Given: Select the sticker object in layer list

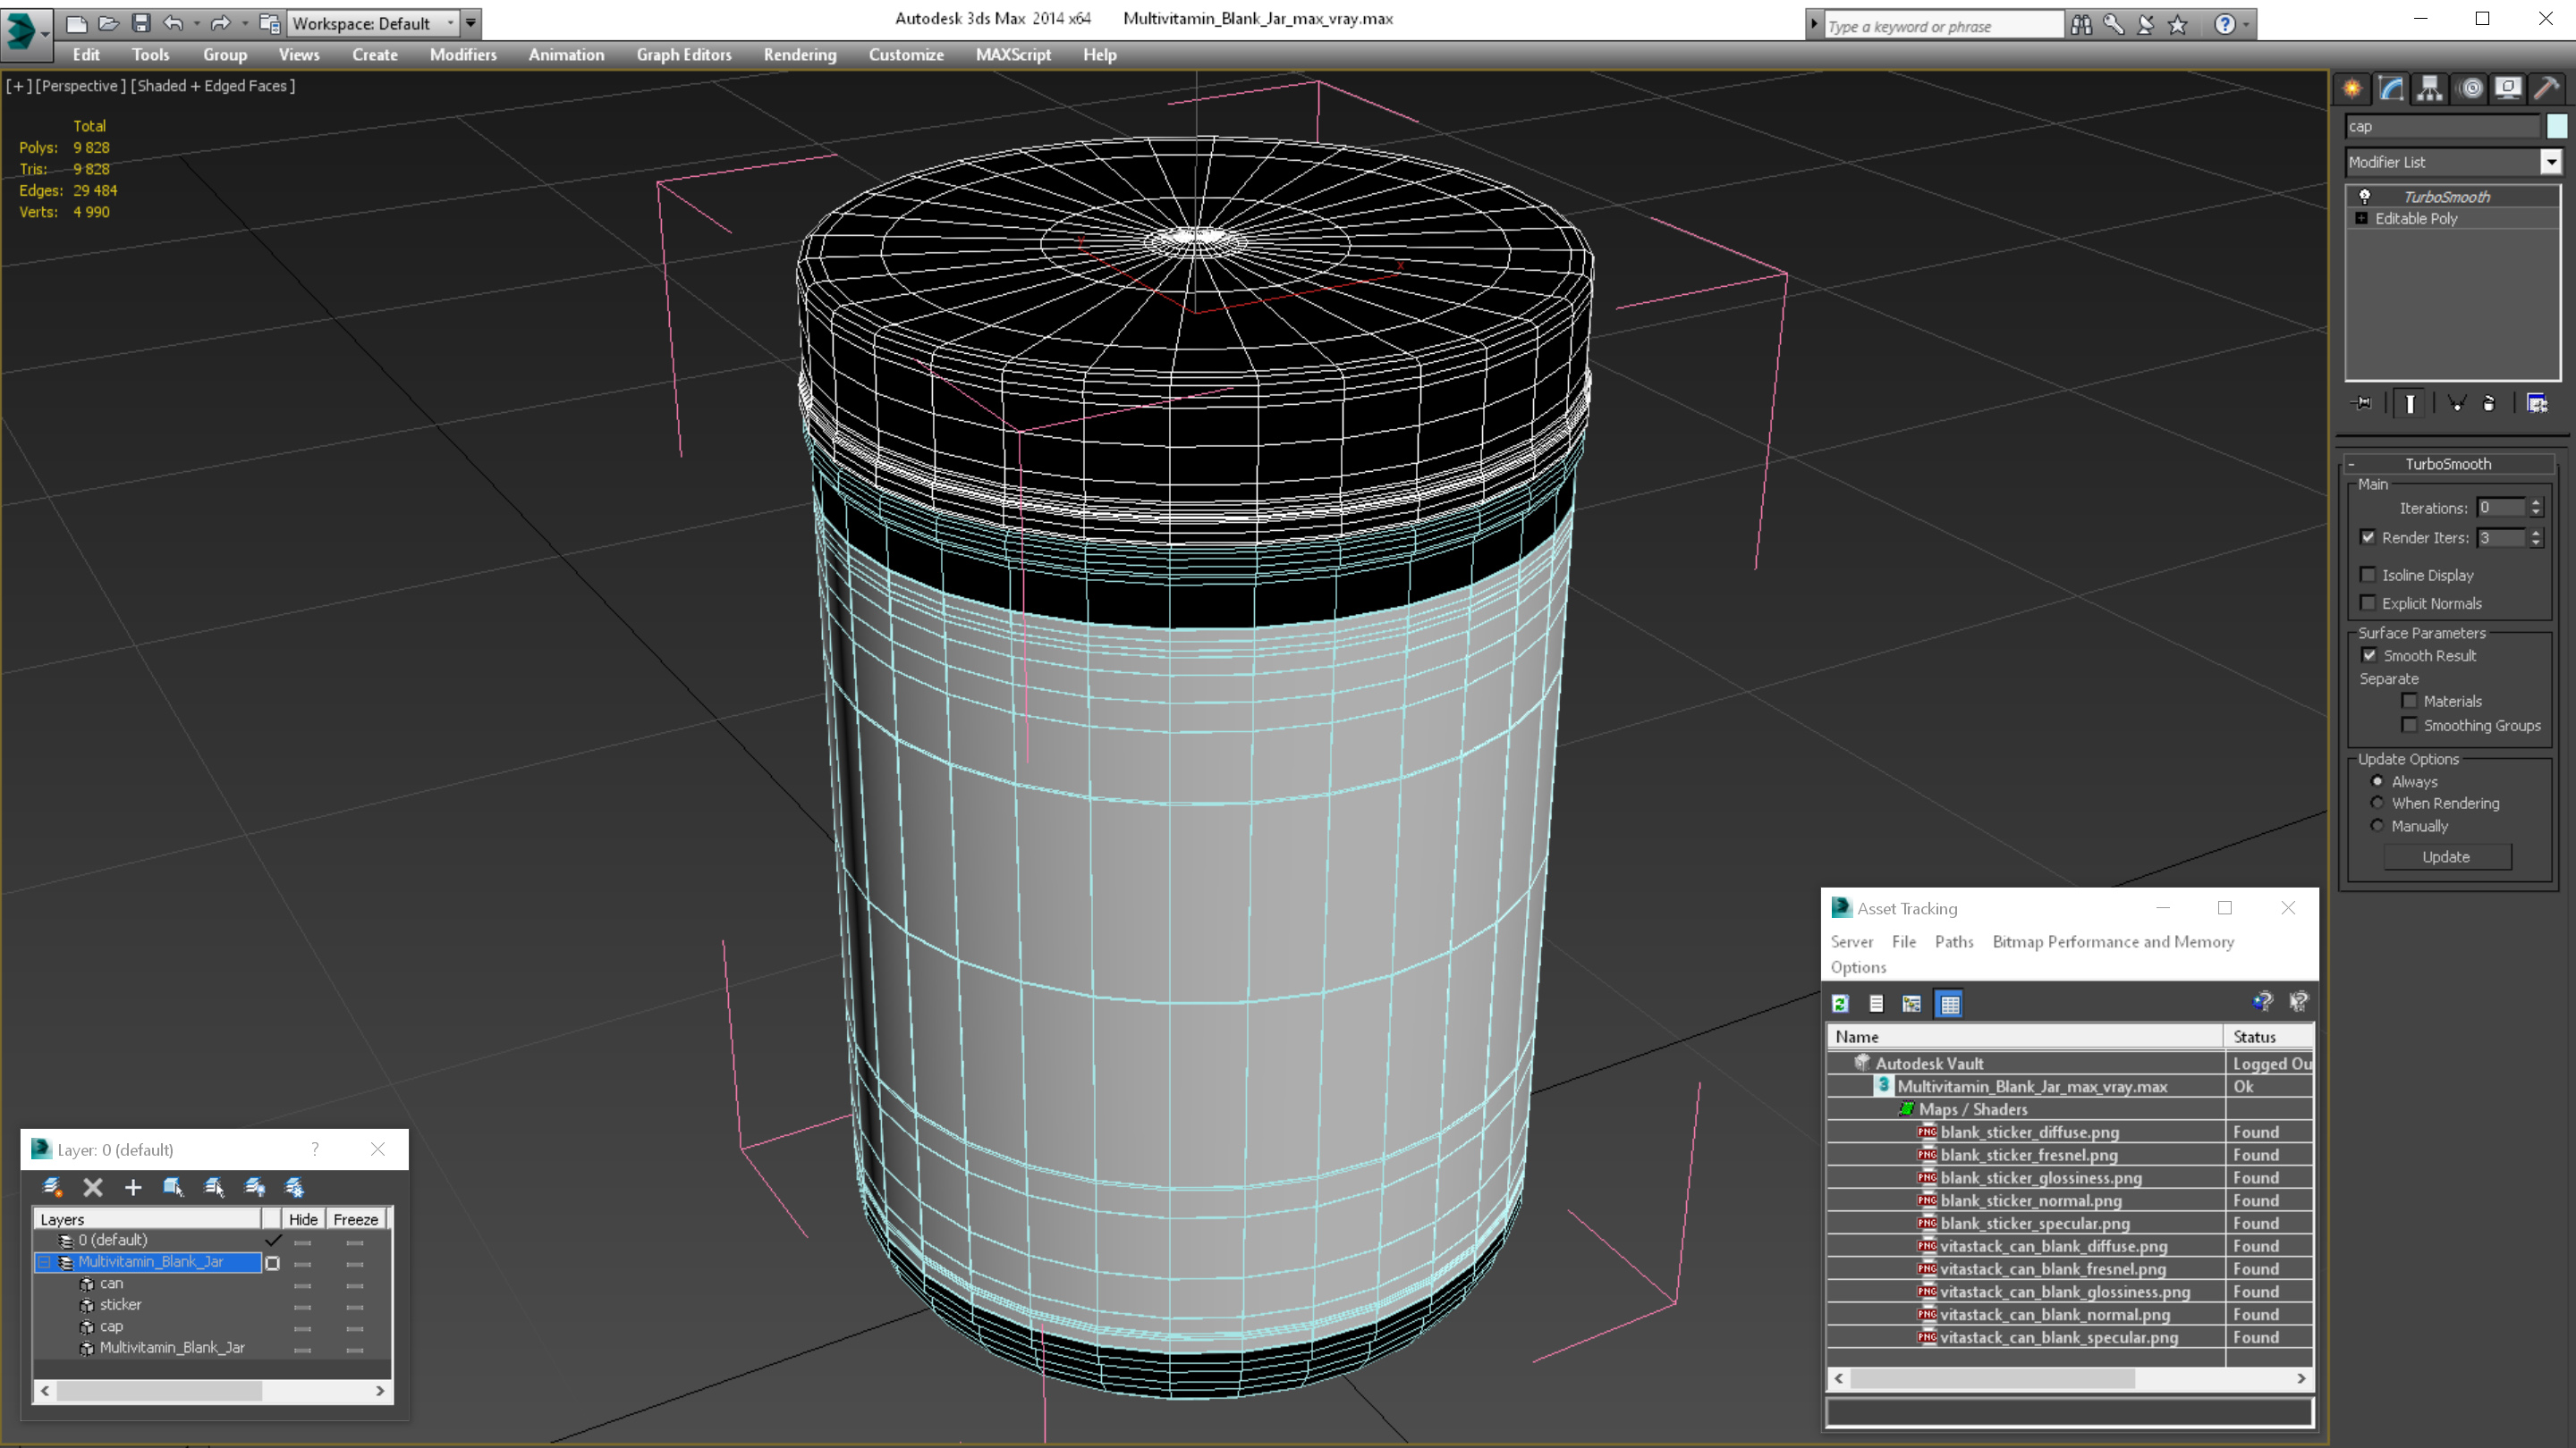Looking at the screenshot, I should point(120,1305).
